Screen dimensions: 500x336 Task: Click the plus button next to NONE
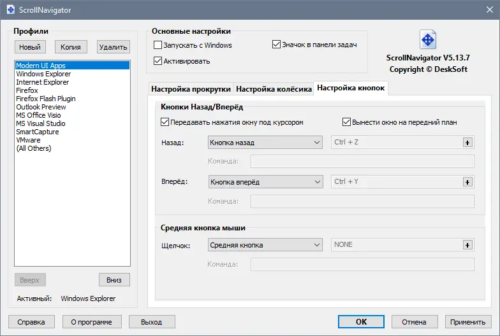[x=467, y=245]
